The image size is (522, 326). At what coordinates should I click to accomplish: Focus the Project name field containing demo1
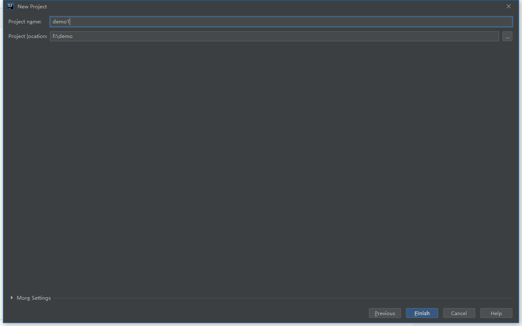click(281, 22)
